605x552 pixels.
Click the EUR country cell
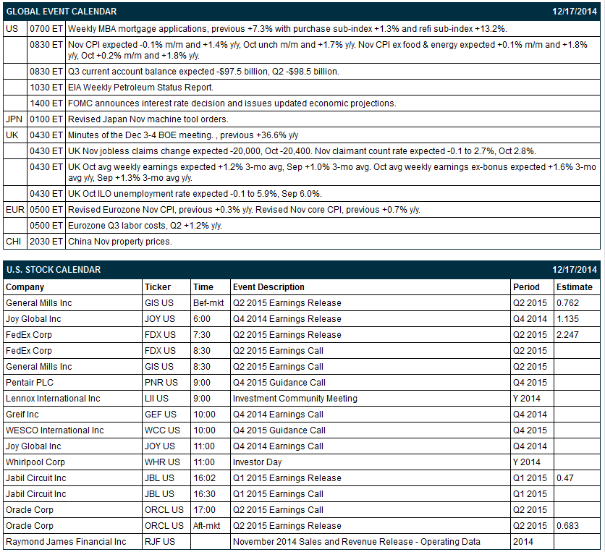pos(15,210)
